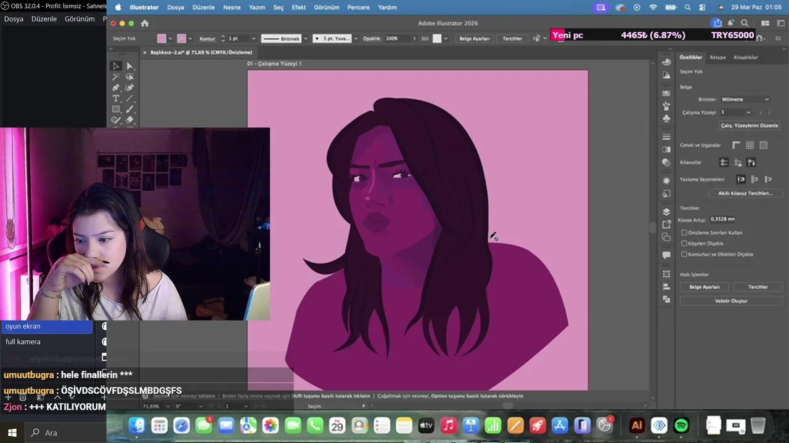Click Belge Ayarları in Hızlı İşlemler

704,287
